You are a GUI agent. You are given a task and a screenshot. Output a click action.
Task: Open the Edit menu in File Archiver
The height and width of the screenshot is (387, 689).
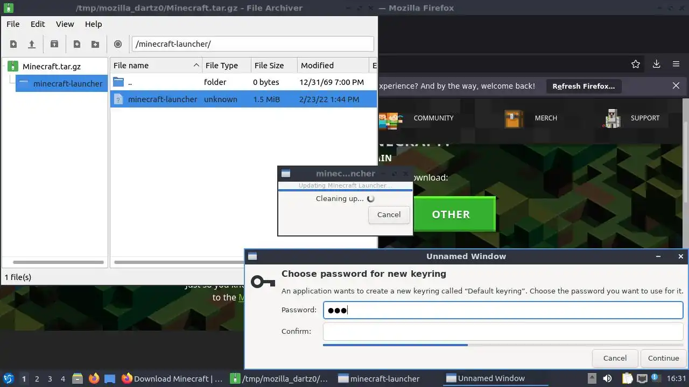(x=38, y=24)
